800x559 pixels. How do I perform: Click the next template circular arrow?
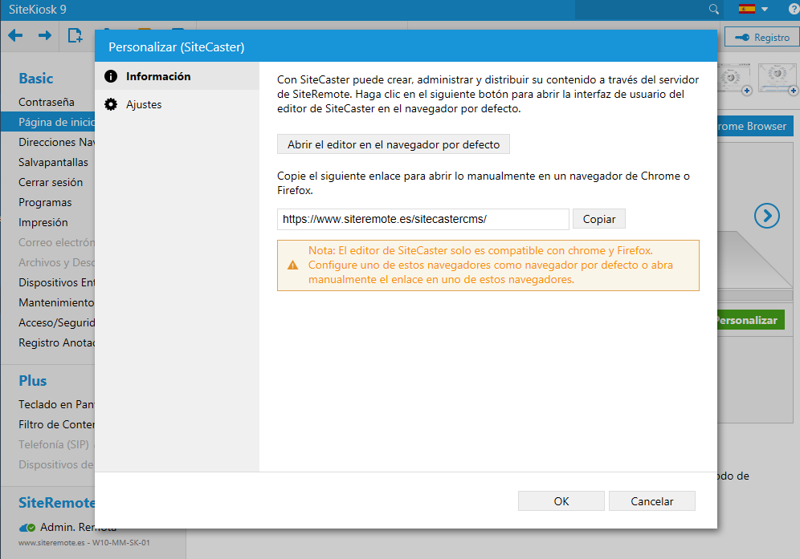click(767, 215)
